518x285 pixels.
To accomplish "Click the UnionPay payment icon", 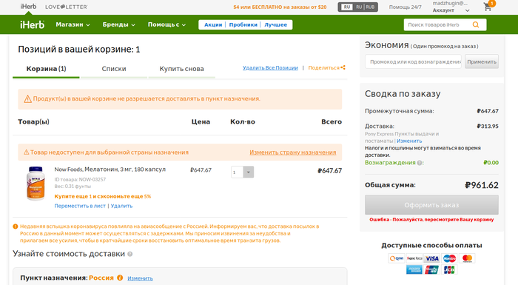I will click(432, 269).
